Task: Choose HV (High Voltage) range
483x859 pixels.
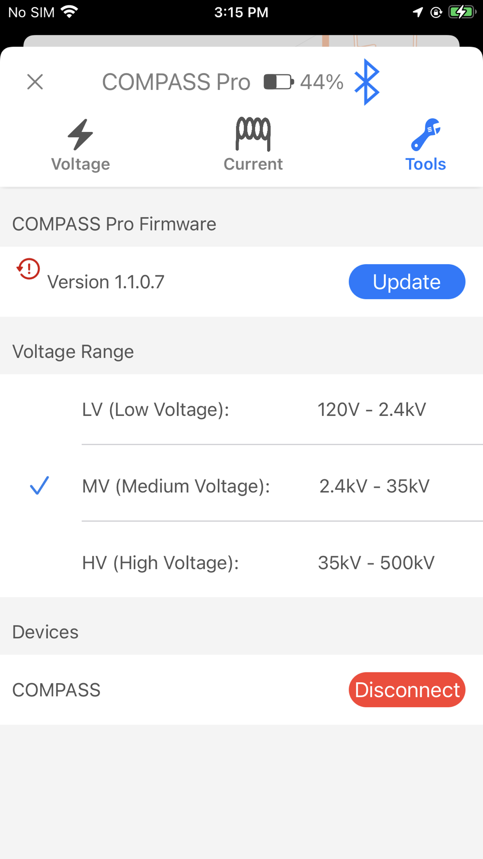Action: coord(241,562)
